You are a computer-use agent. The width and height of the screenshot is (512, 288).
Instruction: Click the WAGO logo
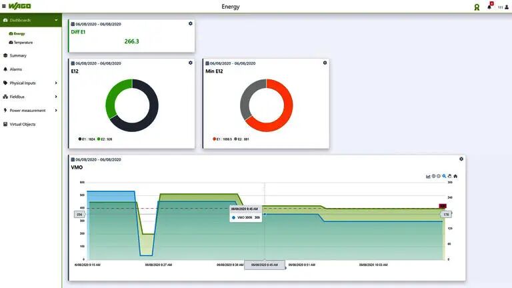(x=19, y=6)
